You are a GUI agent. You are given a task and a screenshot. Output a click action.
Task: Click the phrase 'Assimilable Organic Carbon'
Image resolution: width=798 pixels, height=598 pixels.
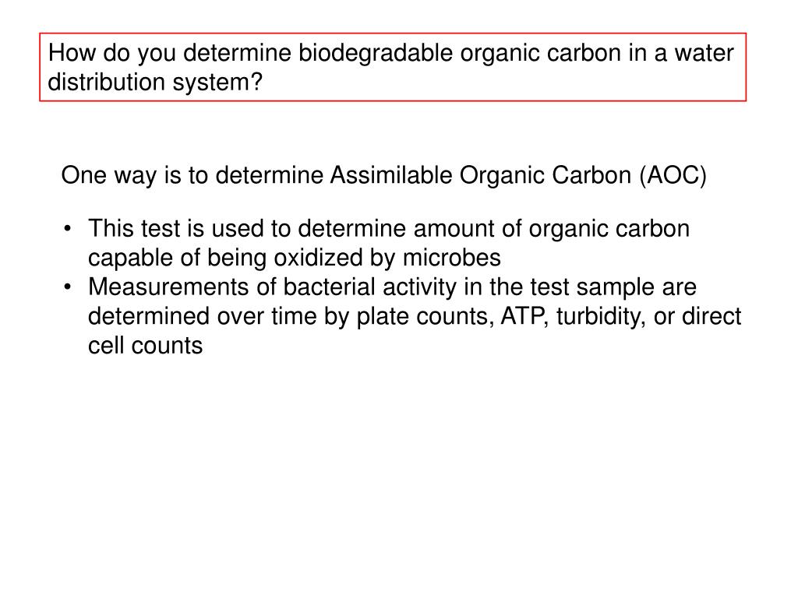click(481, 175)
